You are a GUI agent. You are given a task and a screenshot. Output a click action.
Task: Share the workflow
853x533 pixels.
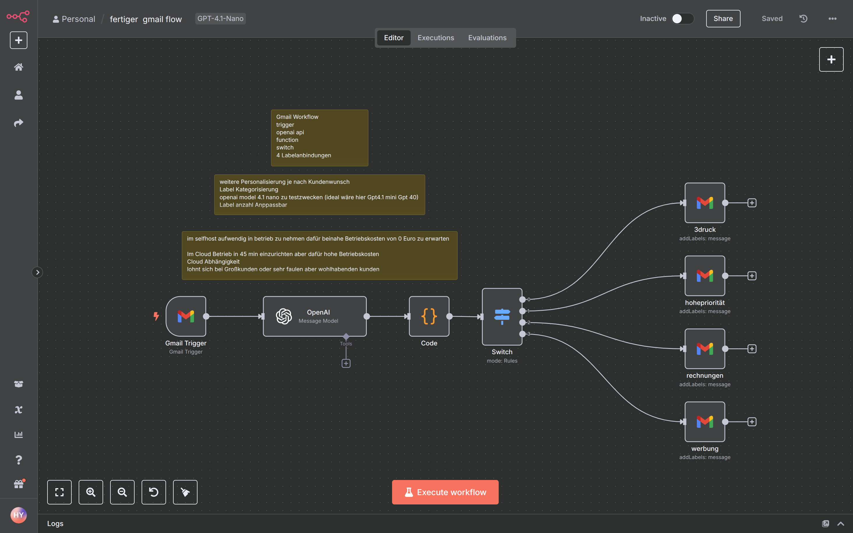coord(722,18)
